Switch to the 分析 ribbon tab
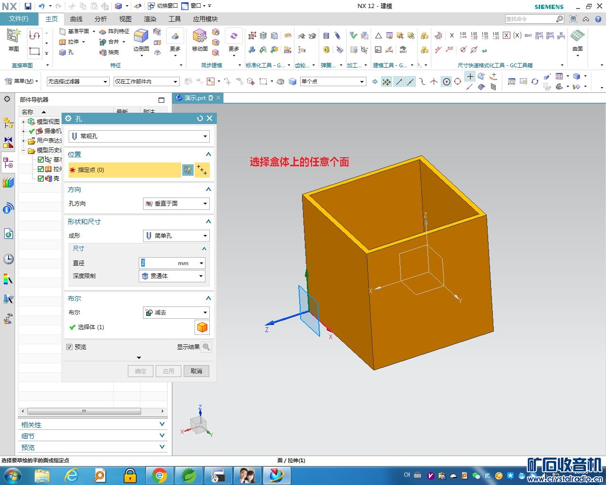606x485 pixels. point(101,19)
